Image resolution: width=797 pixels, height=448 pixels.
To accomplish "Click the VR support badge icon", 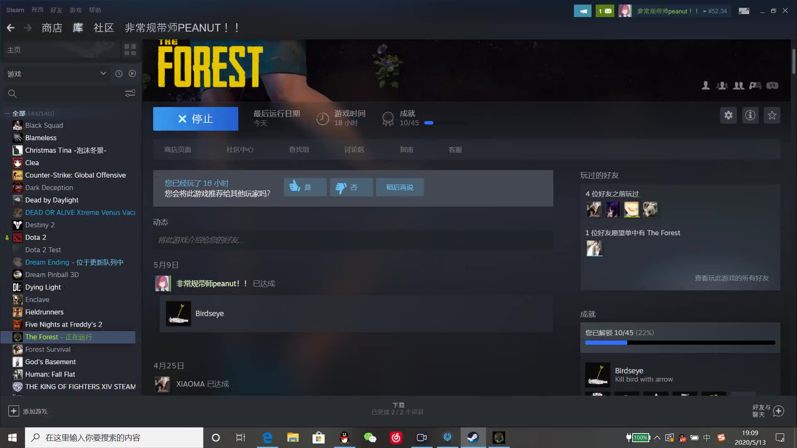I will 772,85.
